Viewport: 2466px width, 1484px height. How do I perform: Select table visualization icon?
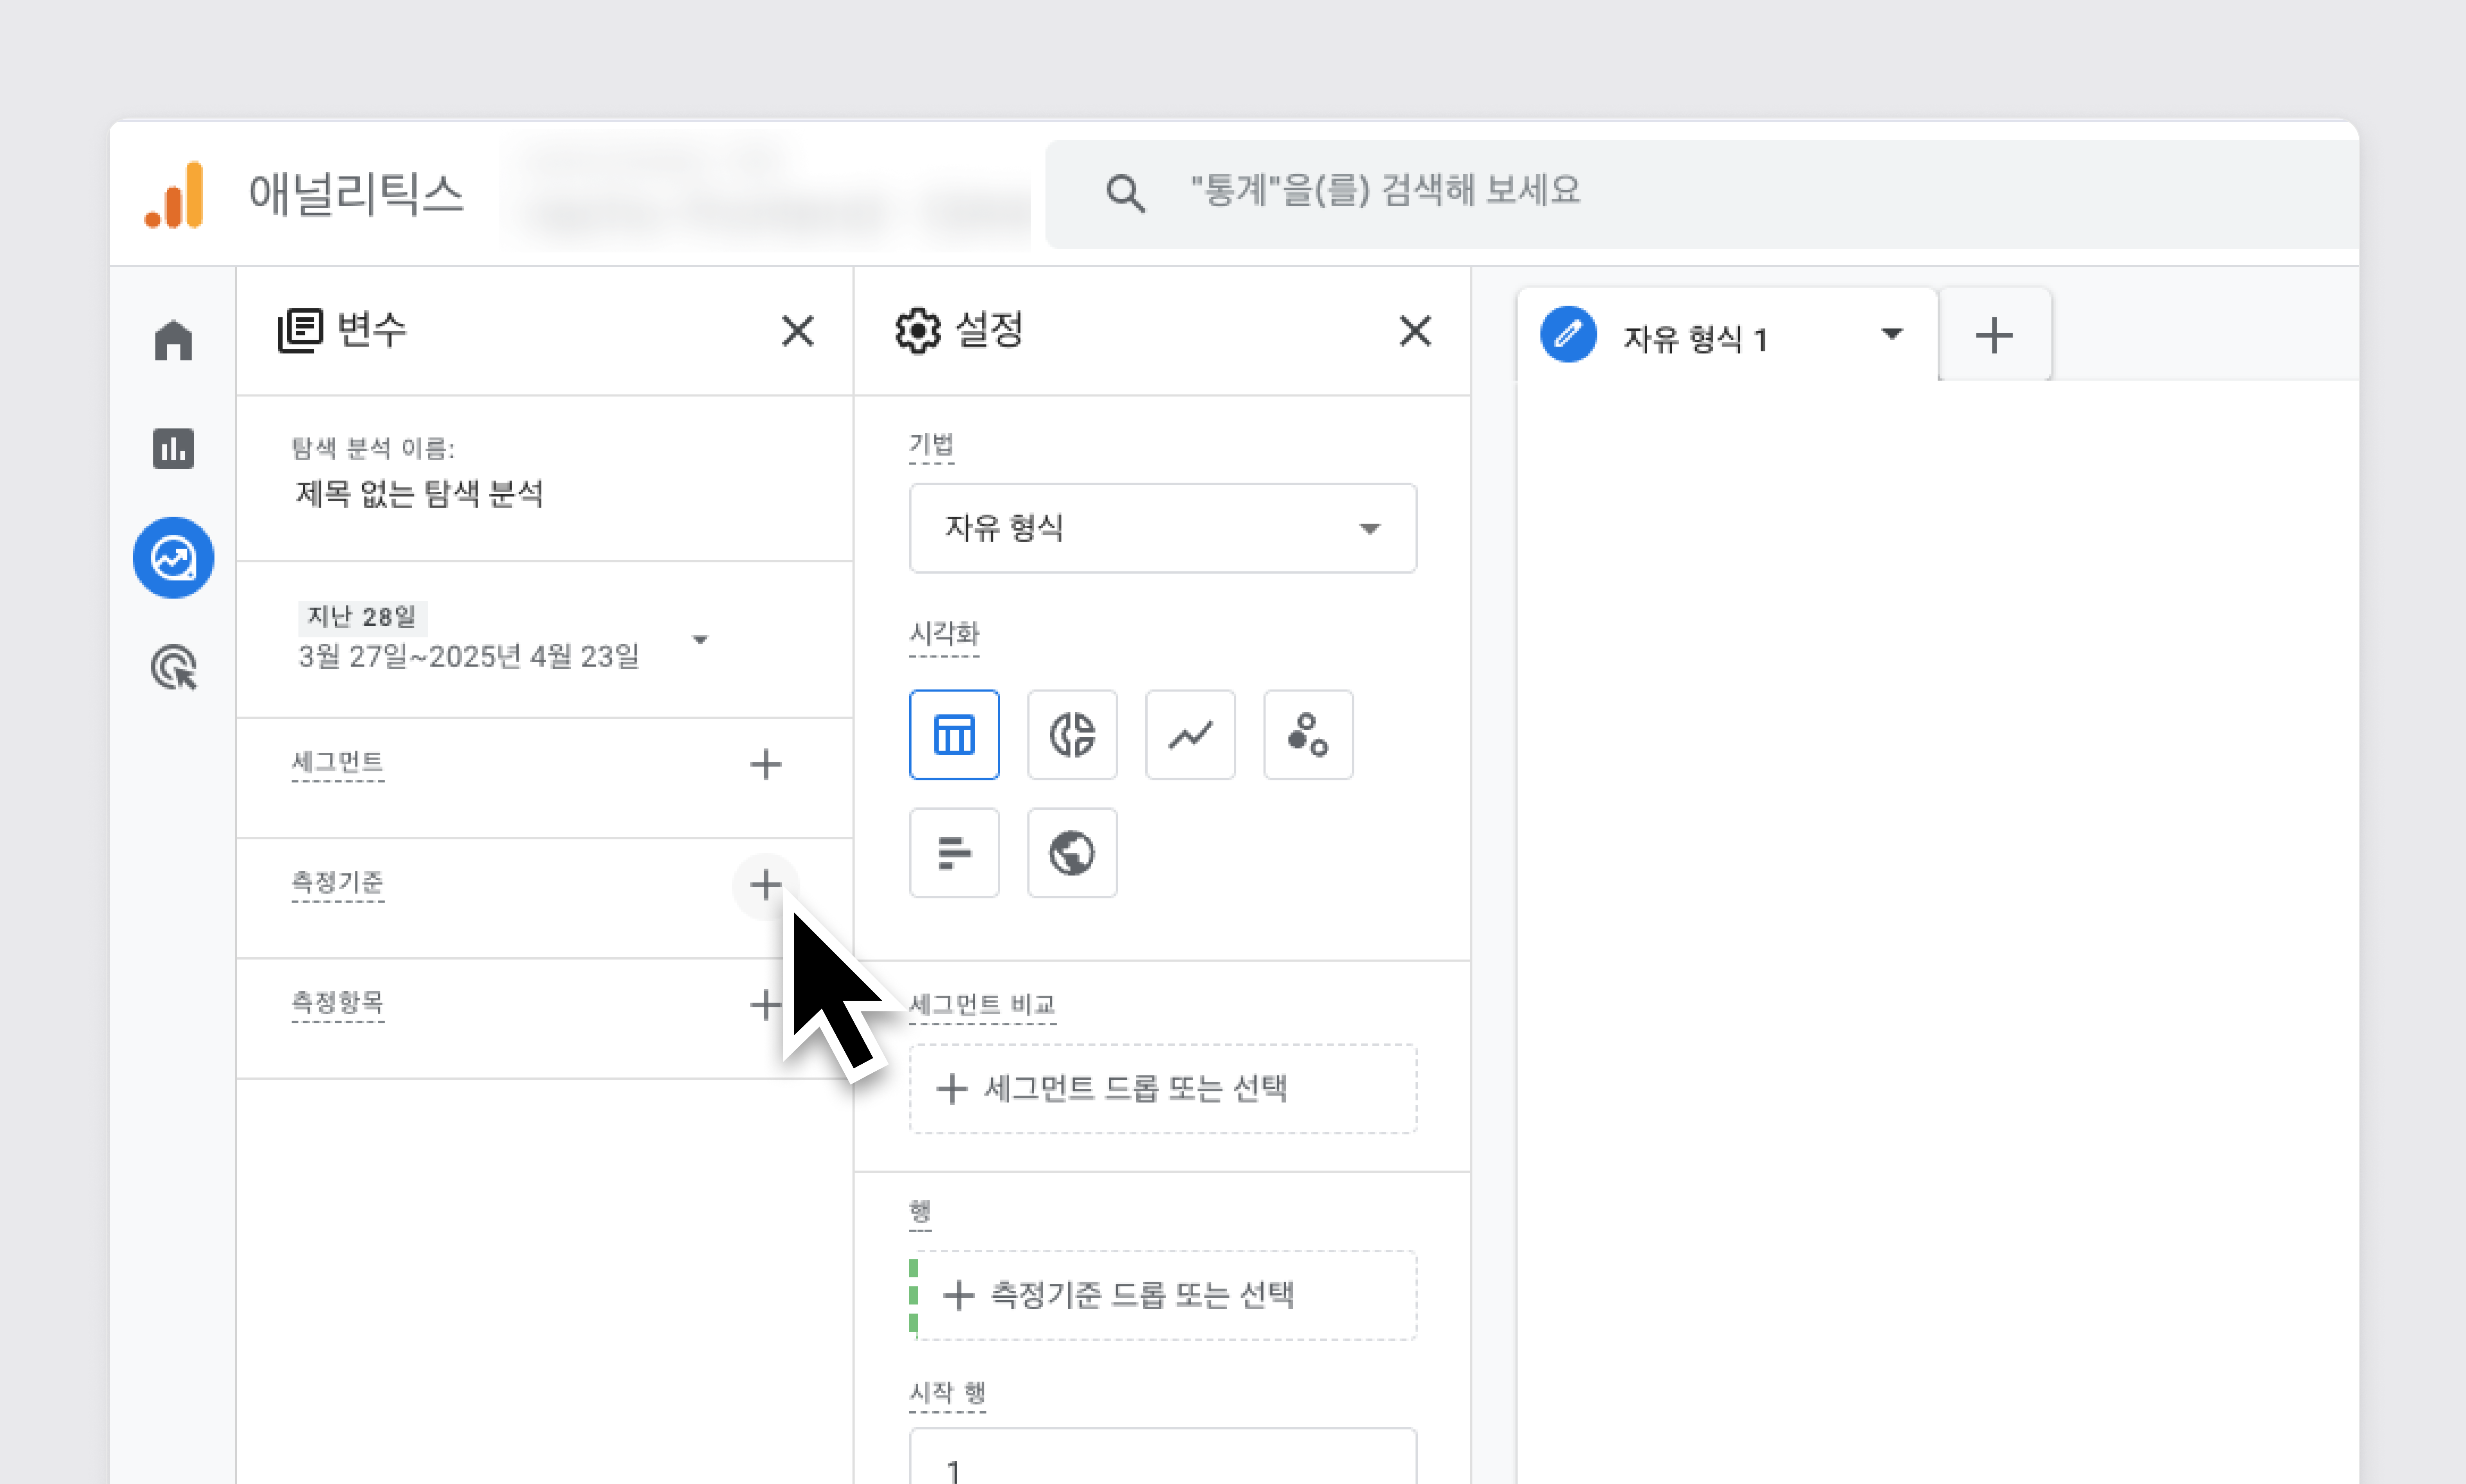pos(953,735)
